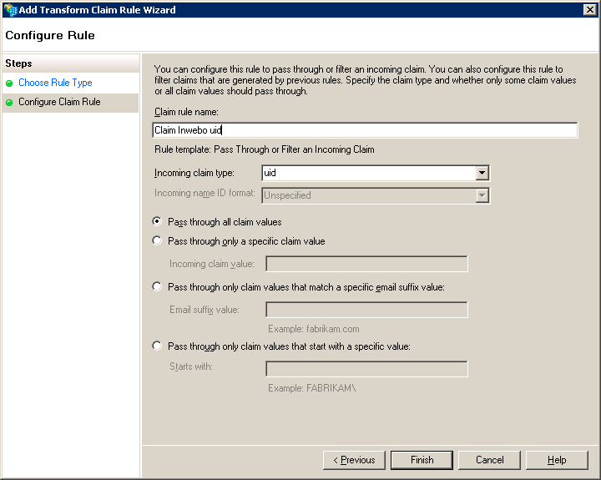Cancel the claim rule wizard
This screenshot has height=480, width=601.
point(490,460)
